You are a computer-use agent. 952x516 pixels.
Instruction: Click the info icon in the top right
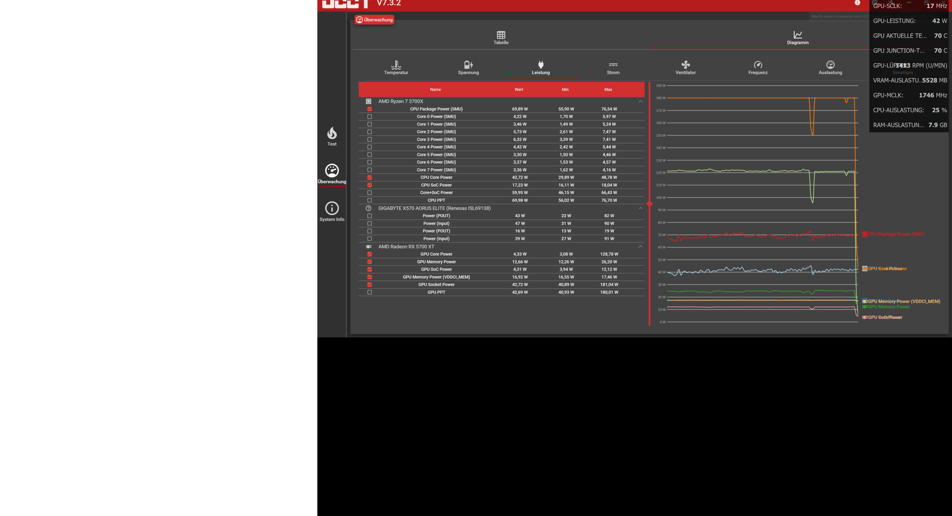[x=857, y=3]
